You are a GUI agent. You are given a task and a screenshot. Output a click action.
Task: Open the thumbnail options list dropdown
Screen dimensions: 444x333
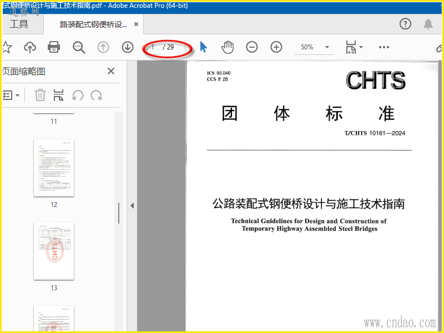pyautogui.click(x=11, y=95)
